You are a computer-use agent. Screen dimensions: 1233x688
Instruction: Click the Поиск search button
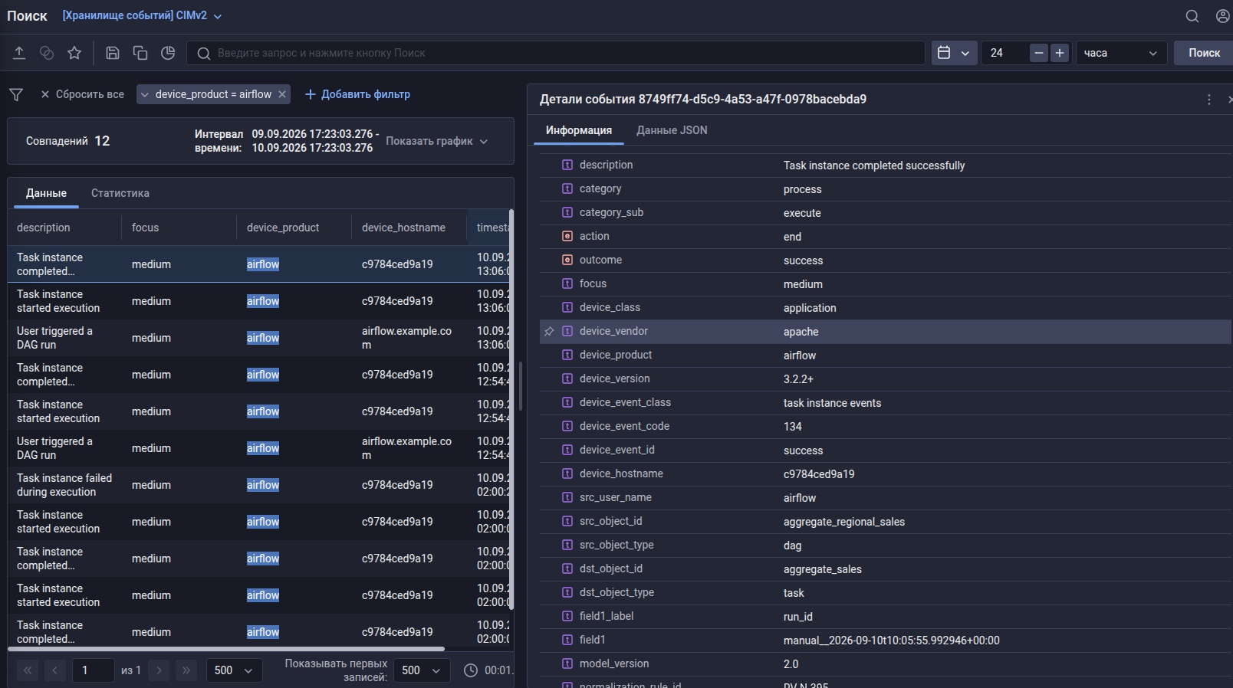1204,53
